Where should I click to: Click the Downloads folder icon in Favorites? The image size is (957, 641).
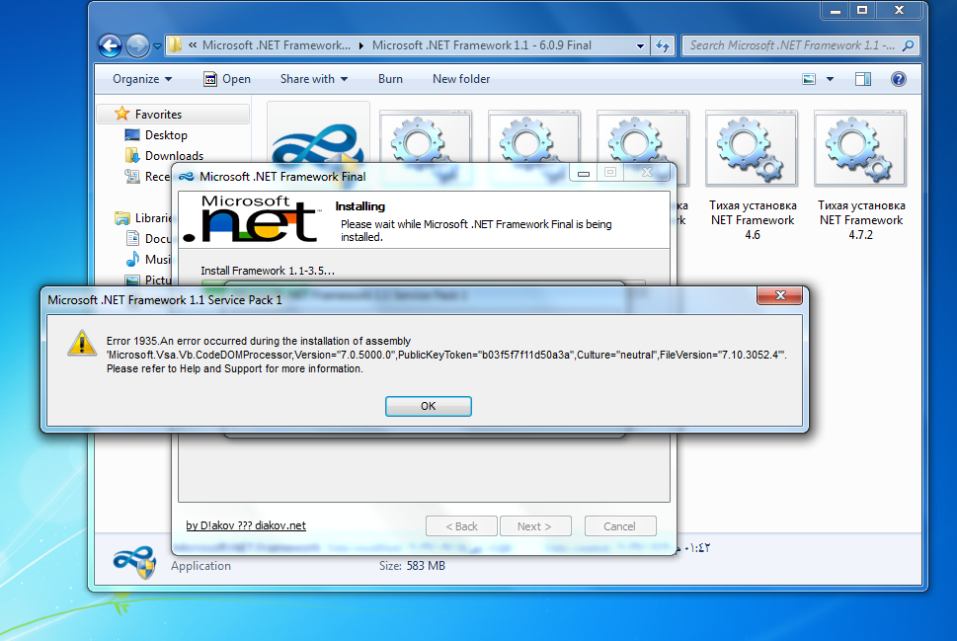point(131,156)
